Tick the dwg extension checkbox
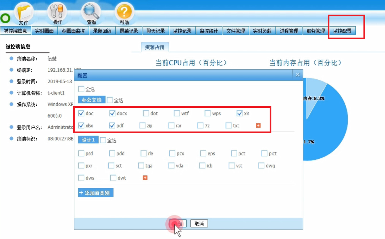Screen dimensions: 385x239 coord(261,166)
